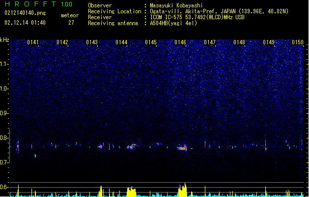The width and height of the screenshot is (309, 197).
Task: Click the ICOM IC-575 53.7492 MHz text
Action: coord(197,17)
